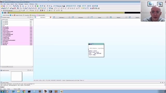This screenshot has width=166, height=93.
Task: Click the italic slash icon in second toolbar row
Action: [48, 8]
